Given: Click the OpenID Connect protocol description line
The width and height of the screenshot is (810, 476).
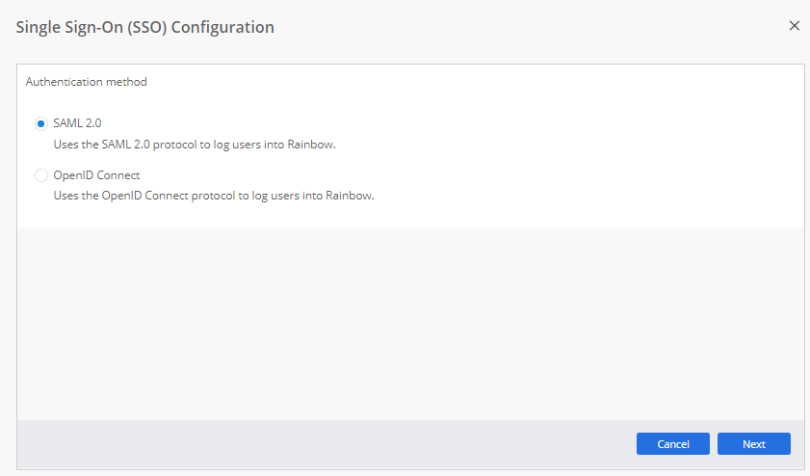Looking at the screenshot, I should tap(213, 197).
